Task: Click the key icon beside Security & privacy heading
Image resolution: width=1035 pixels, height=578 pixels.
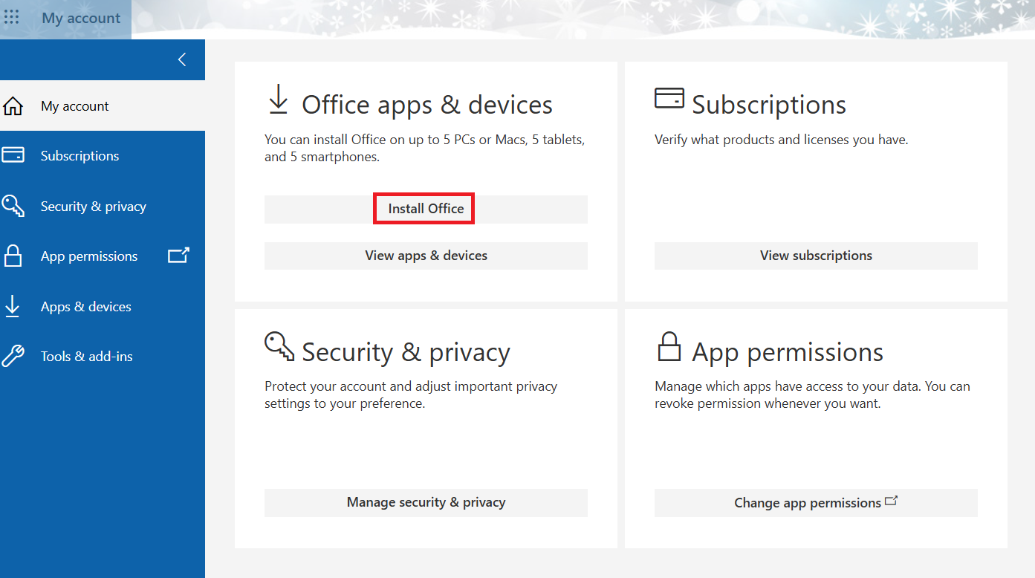Action: pyautogui.click(x=279, y=346)
